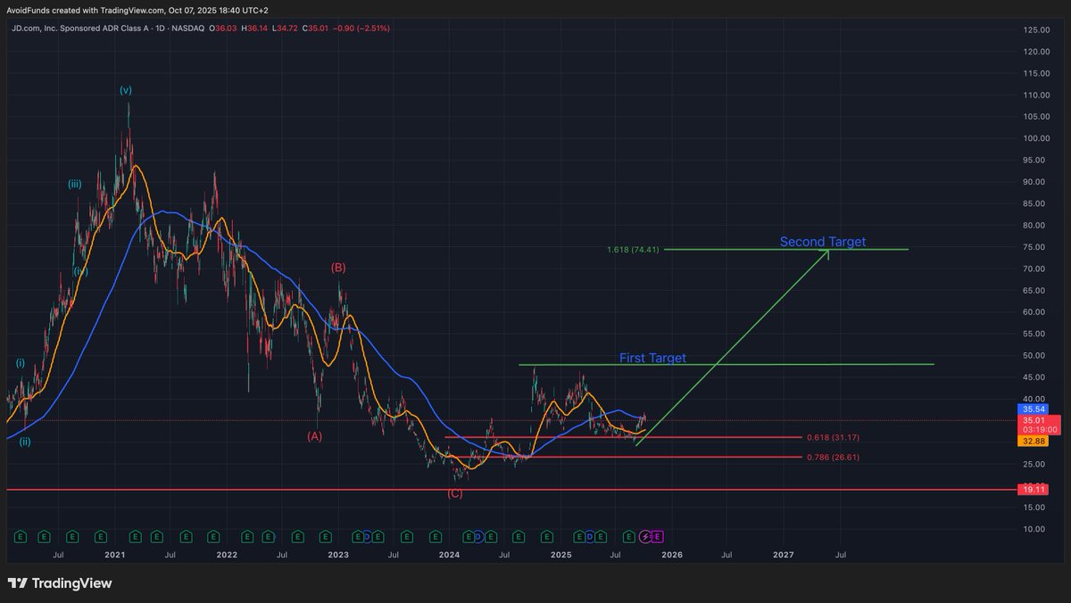The width and height of the screenshot is (1071, 603).
Task: Select the cyan (i) wave label near 40.00
Action: point(20,363)
